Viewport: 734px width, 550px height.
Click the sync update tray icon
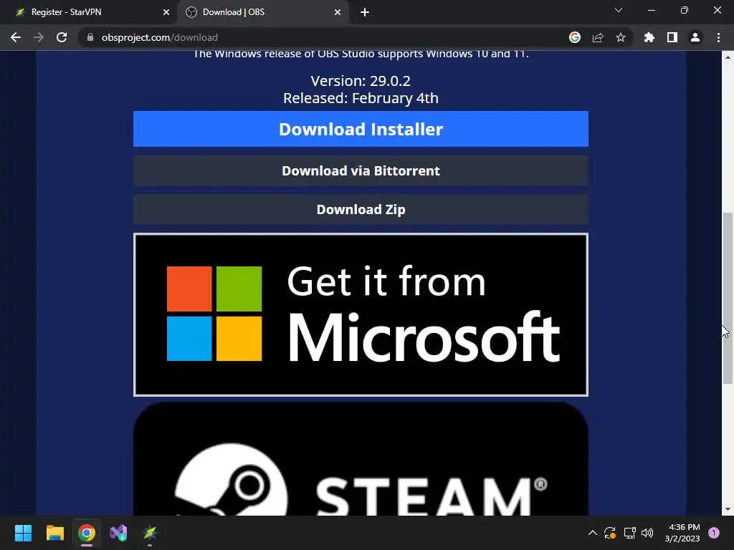[x=610, y=533]
